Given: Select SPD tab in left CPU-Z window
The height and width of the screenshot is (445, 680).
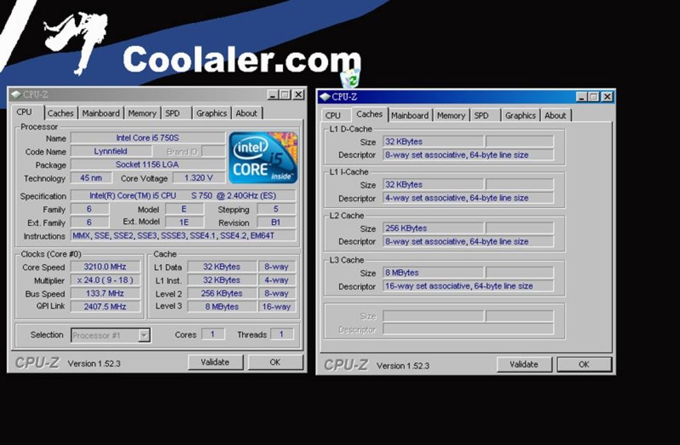Looking at the screenshot, I should 173,113.
